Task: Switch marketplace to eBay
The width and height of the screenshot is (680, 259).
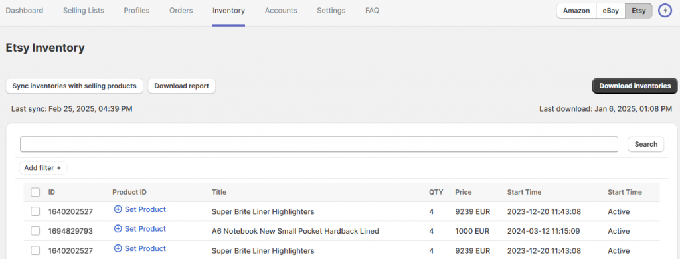Action: [x=611, y=11]
